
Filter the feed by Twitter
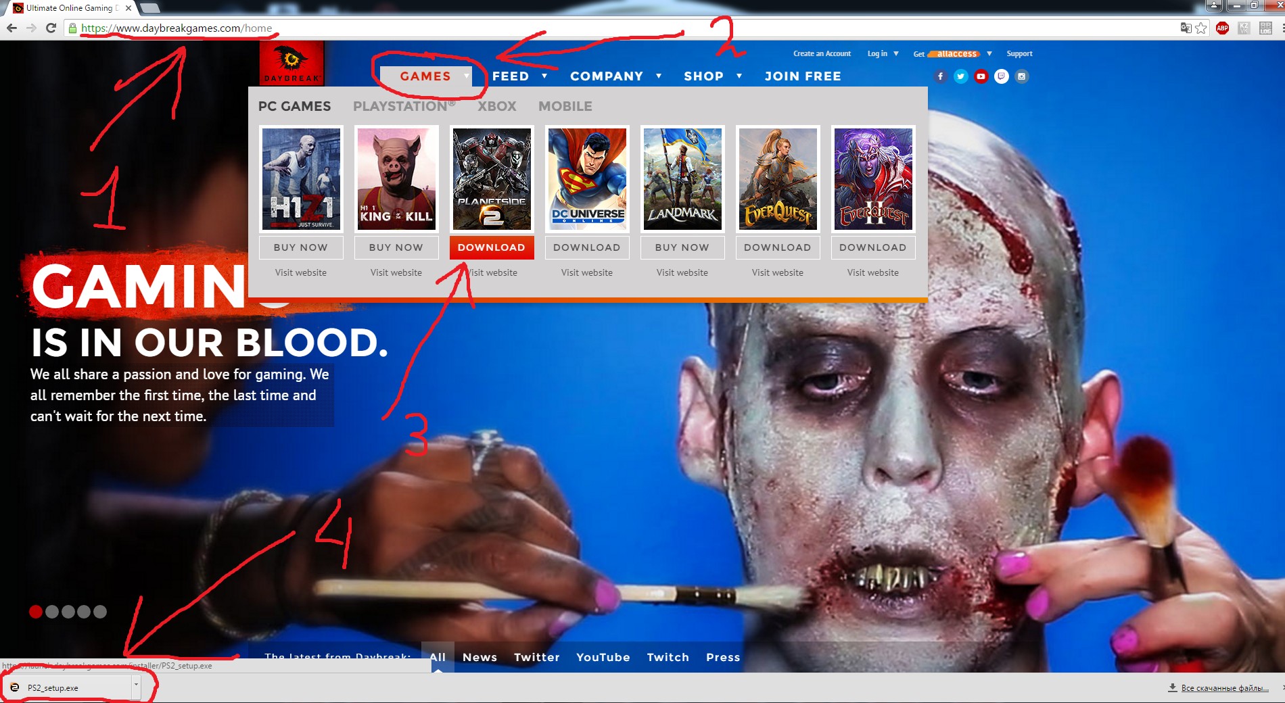point(537,657)
